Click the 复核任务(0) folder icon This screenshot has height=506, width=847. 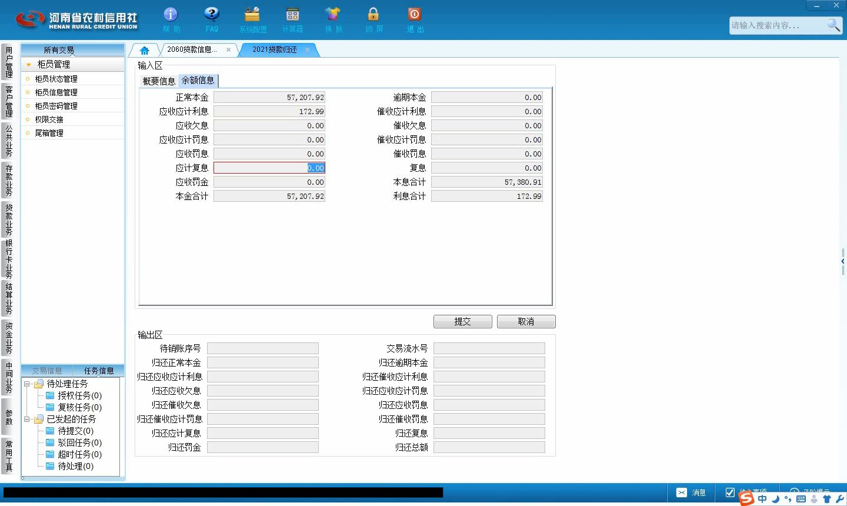click(50, 407)
